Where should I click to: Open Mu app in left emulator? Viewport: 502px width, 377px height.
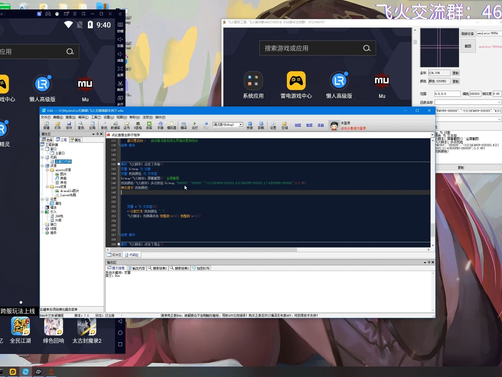85,88
